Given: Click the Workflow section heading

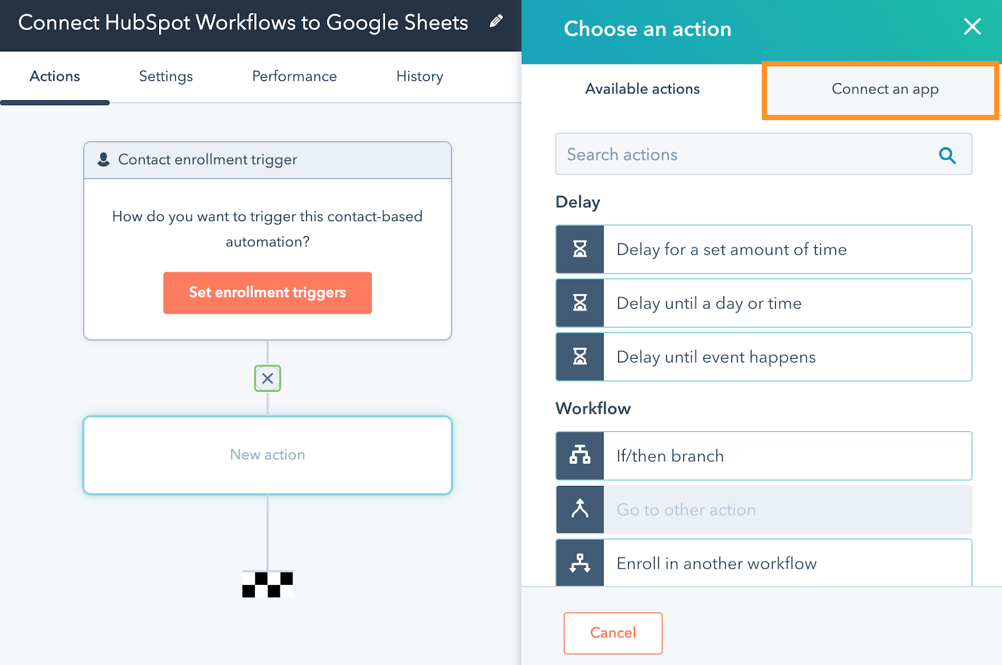Looking at the screenshot, I should point(593,408).
